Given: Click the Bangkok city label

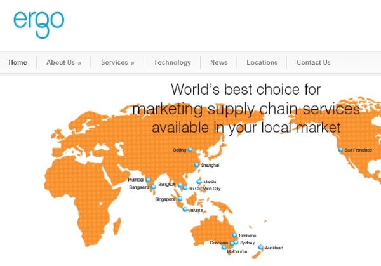Looking at the screenshot, I should (x=166, y=184).
